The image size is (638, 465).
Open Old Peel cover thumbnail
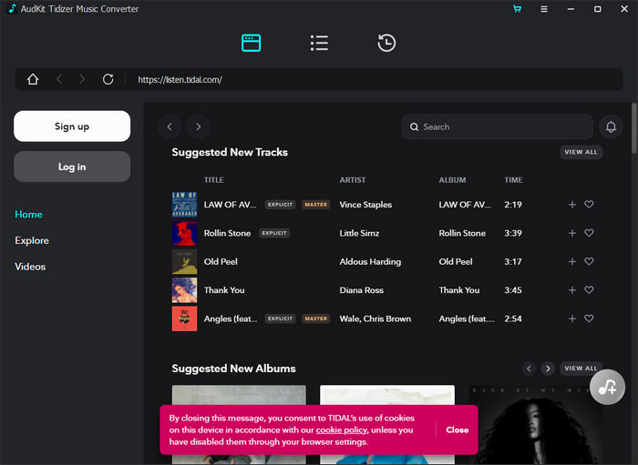coord(184,261)
